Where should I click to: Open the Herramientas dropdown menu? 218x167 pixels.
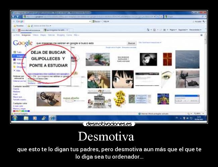[195, 30]
